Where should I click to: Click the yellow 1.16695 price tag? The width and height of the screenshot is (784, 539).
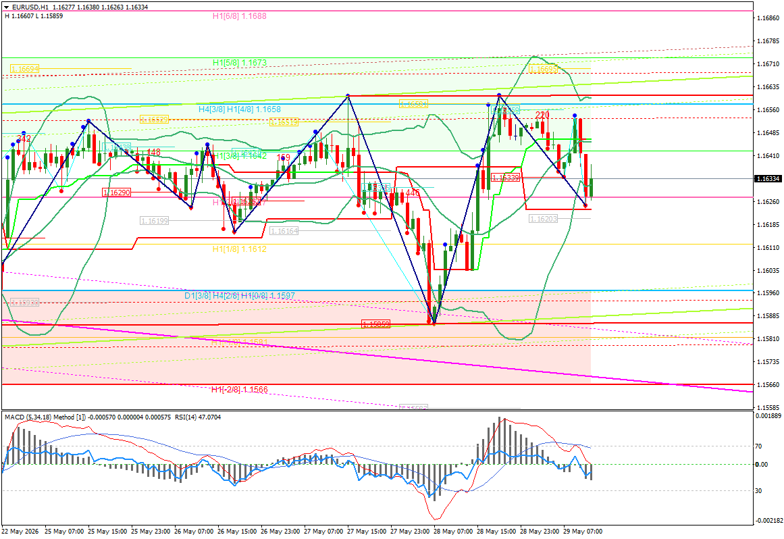coord(543,69)
